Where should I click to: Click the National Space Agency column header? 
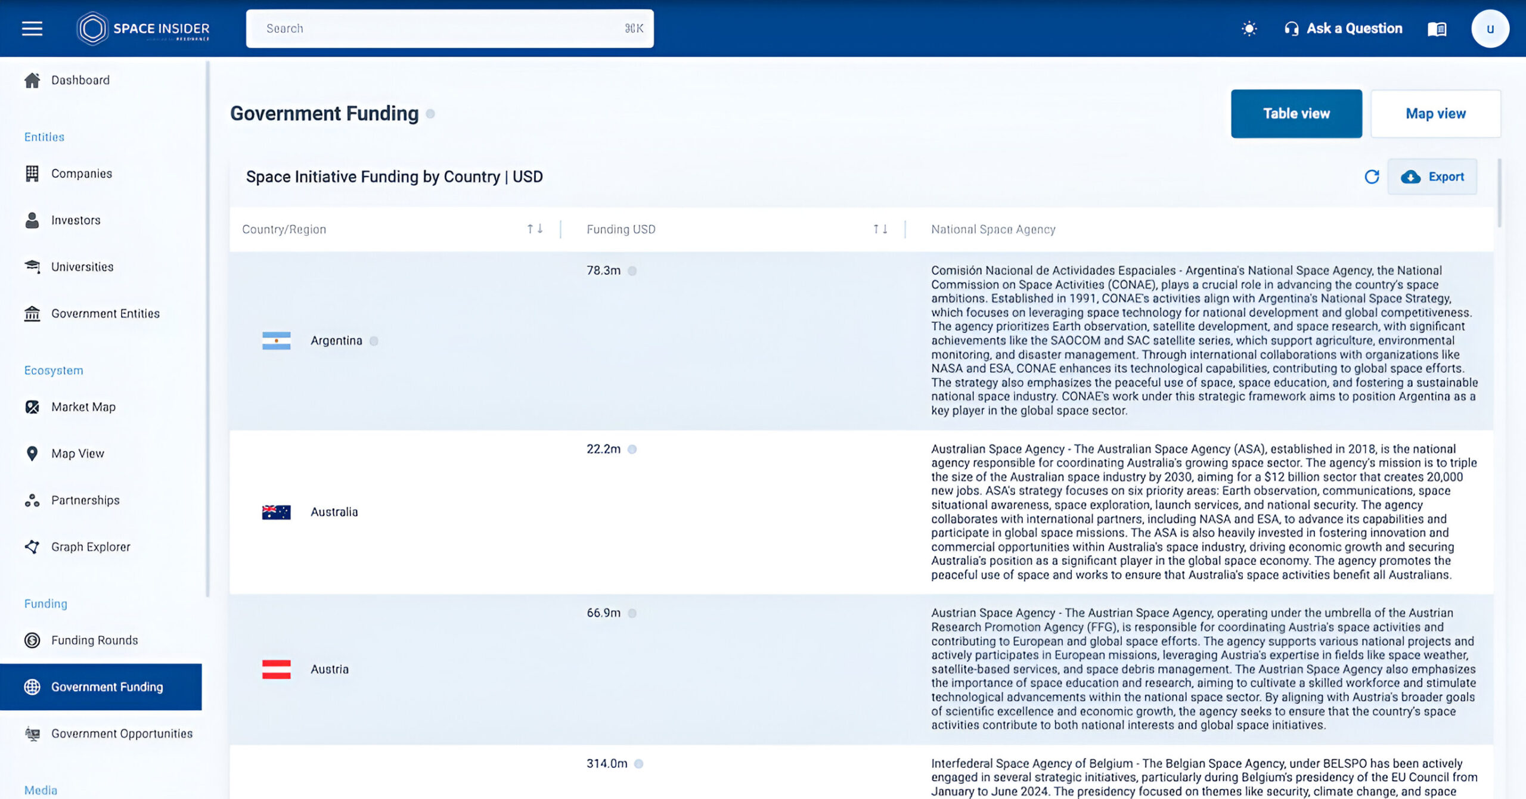click(993, 229)
